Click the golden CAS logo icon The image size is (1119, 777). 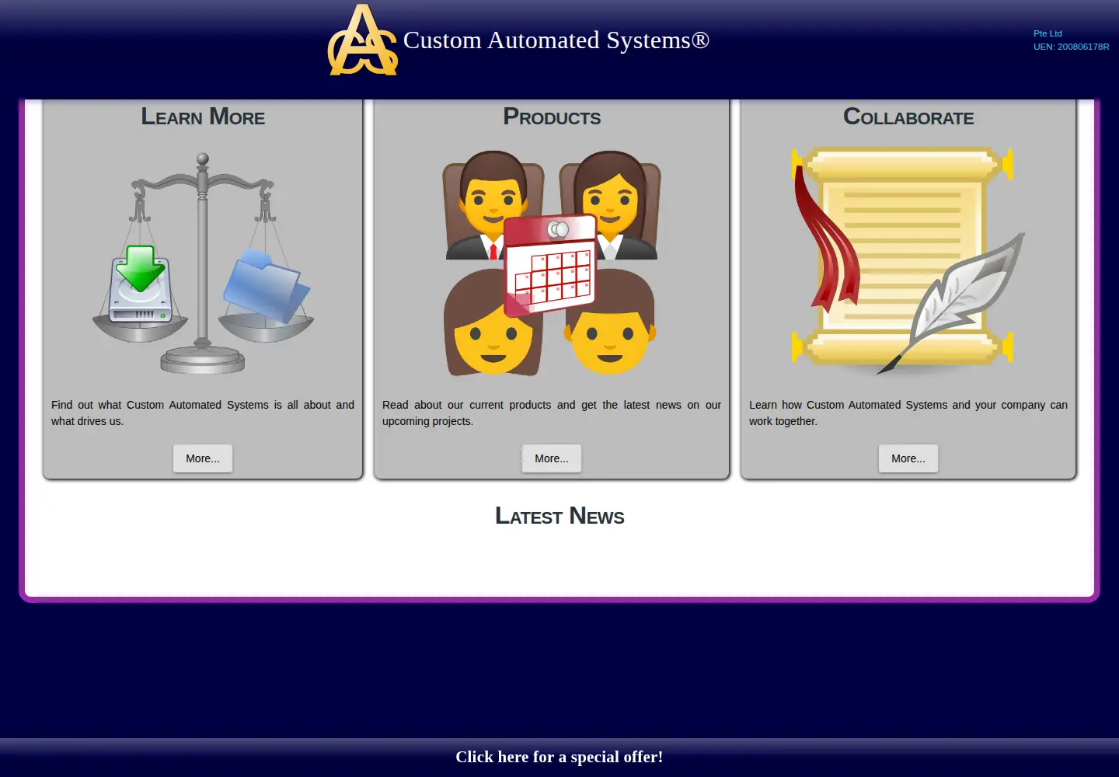[363, 40]
